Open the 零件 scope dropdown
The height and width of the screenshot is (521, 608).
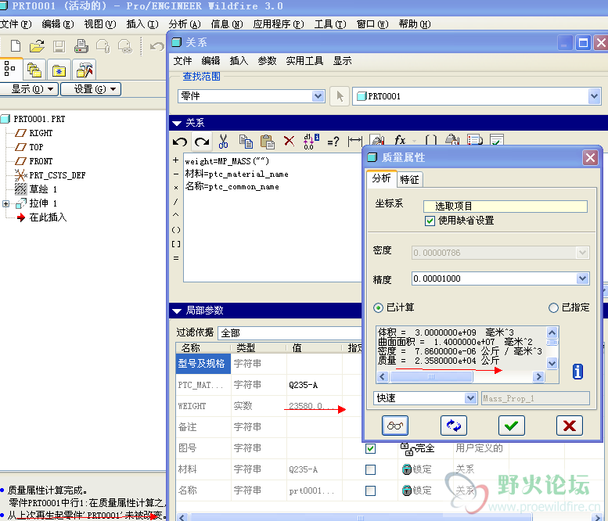coord(318,95)
